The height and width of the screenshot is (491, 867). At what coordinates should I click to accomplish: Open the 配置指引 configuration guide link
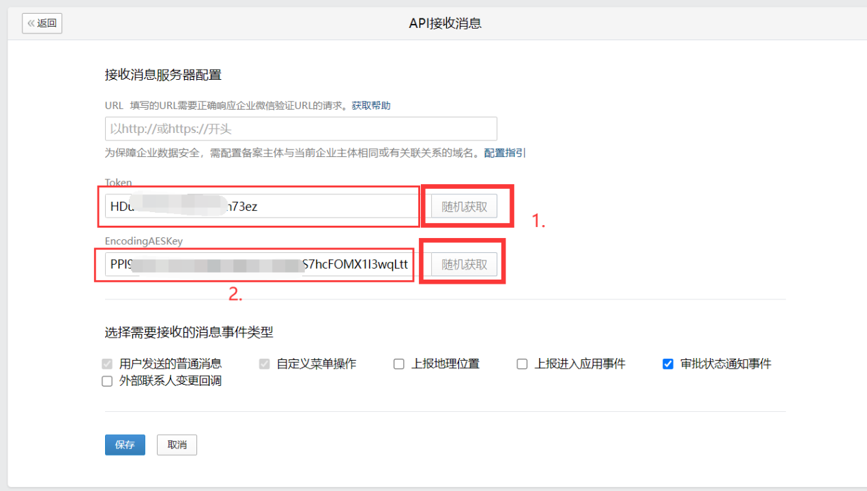[504, 153]
